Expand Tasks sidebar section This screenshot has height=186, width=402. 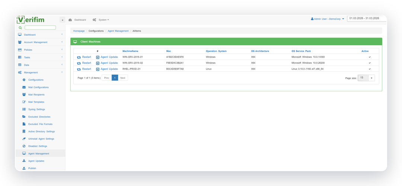pyautogui.click(x=62, y=57)
